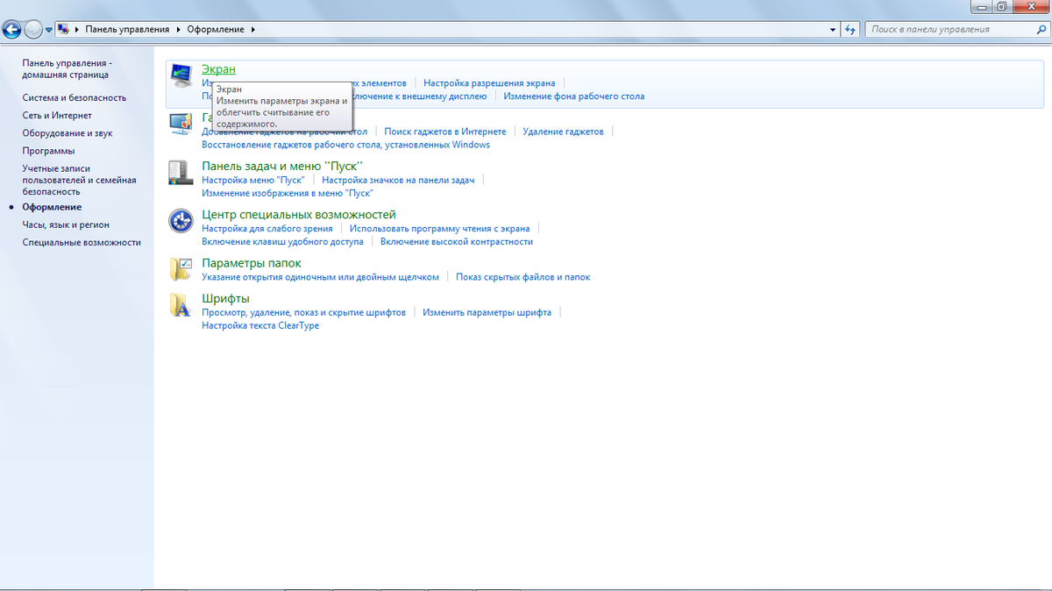The width and height of the screenshot is (1052, 591).
Task: Open 'Система и безопасность' in sidebar
Action: coord(75,98)
